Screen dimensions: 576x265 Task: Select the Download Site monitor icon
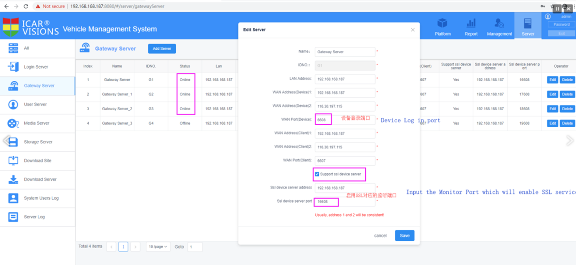pos(13,161)
